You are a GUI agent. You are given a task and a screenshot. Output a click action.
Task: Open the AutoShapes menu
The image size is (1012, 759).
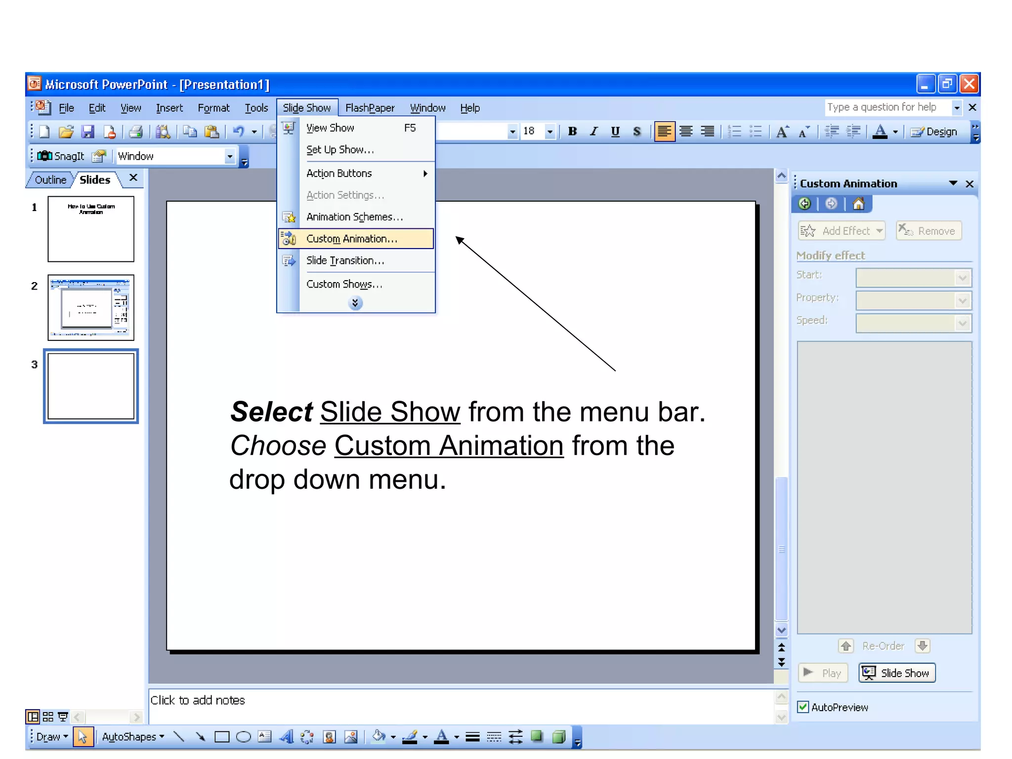(x=132, y=737)
